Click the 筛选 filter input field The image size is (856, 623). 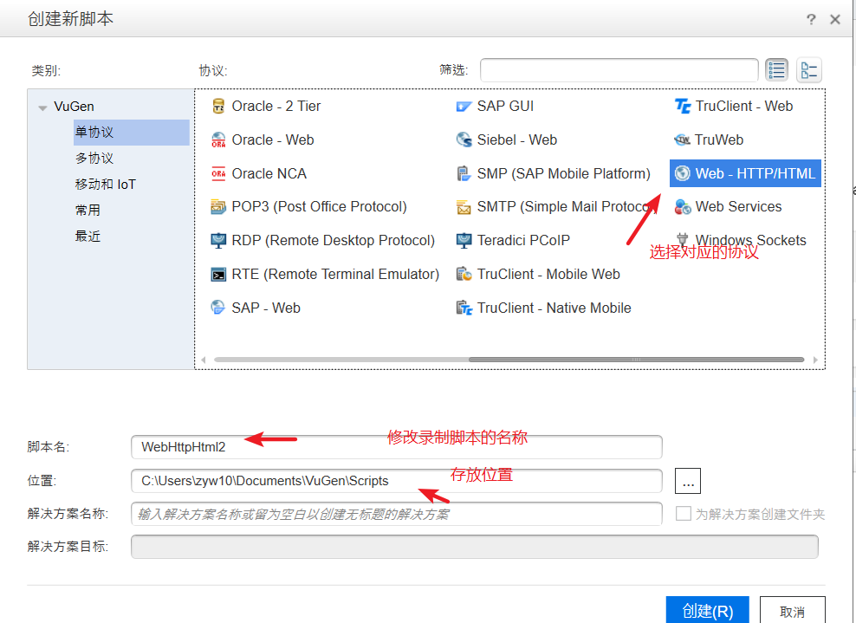coord(619,70)
